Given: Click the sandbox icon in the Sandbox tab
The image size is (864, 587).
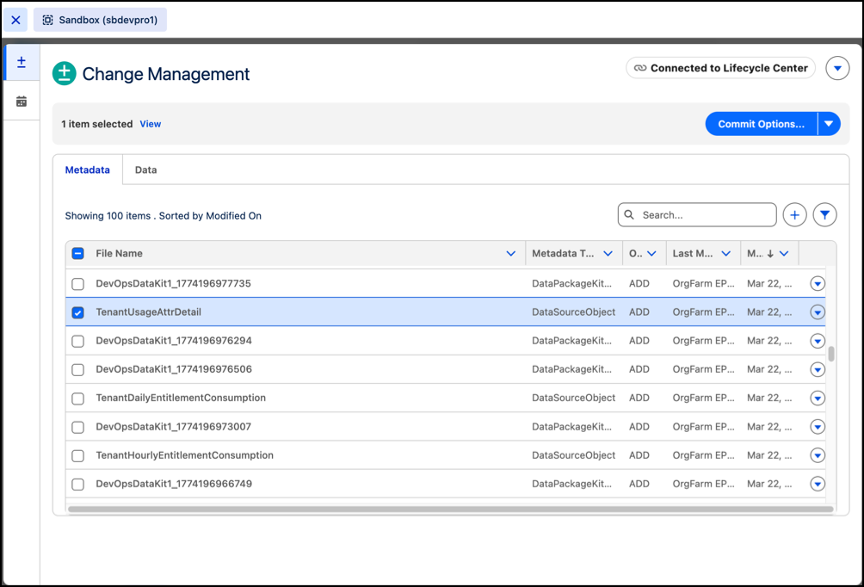Looking at the screenshot, I should click(x=48, y=20).
